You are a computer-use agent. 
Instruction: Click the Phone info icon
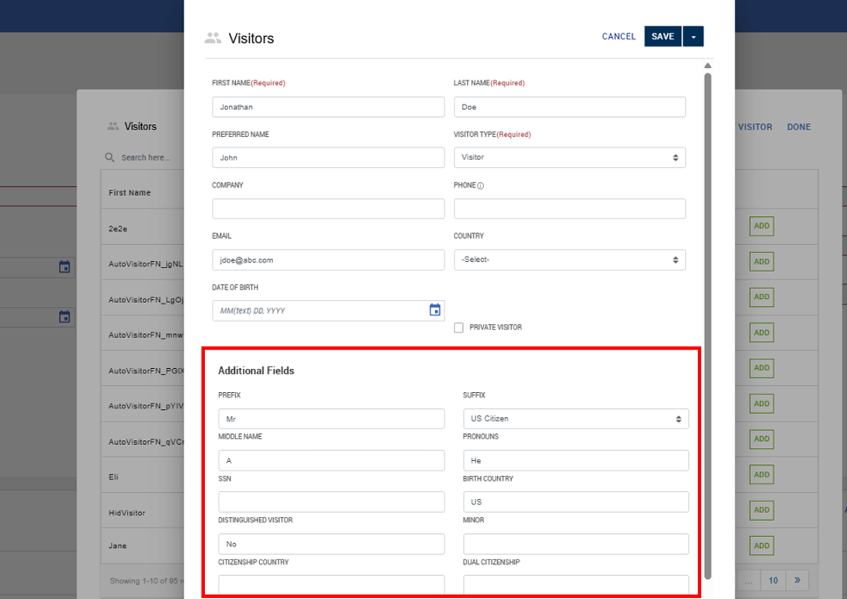481,186
